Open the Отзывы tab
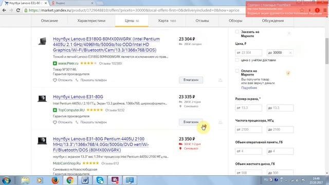 pyautogui.click(x=202, y=21)
